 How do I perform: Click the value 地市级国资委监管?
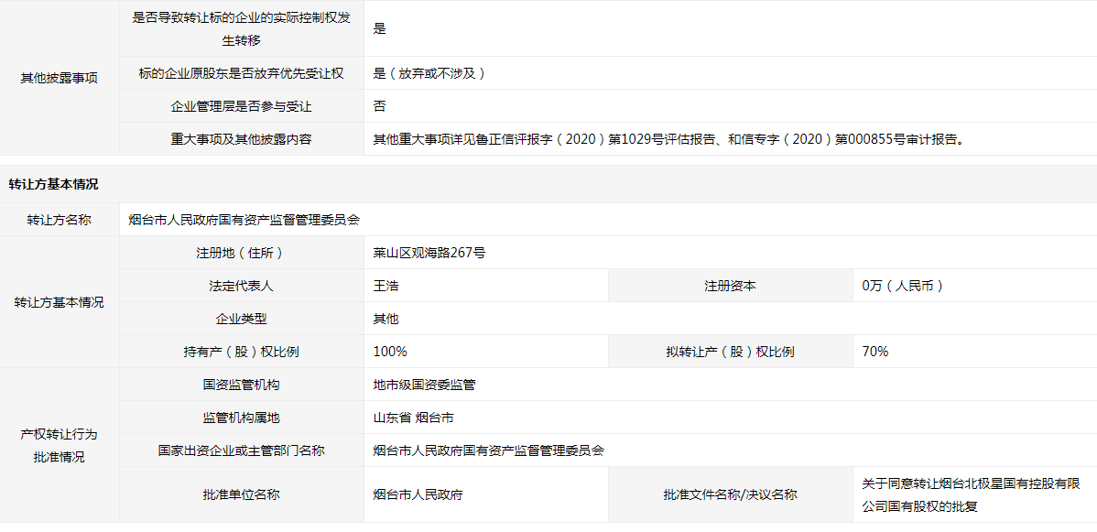coord(426,385)
